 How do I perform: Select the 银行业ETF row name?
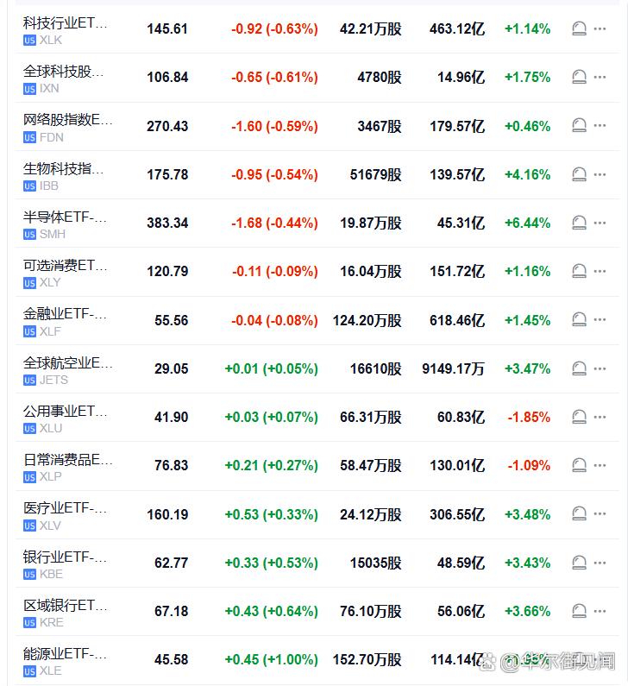(66, 557)
